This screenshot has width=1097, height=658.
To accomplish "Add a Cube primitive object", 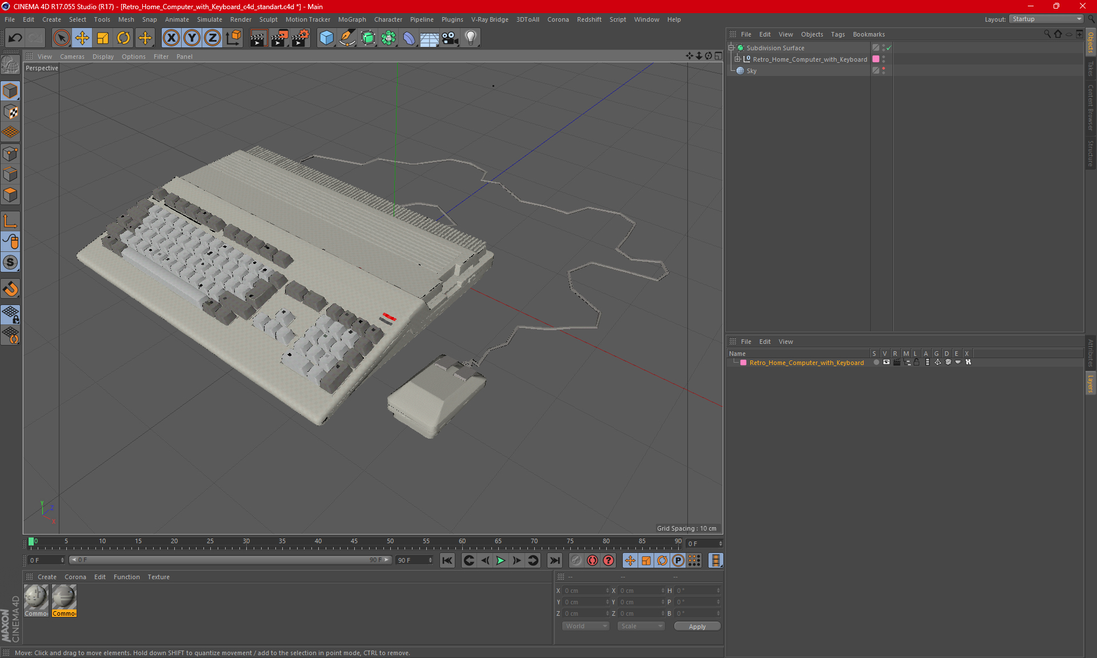I will pyautogui.click(x=326, y=38).
